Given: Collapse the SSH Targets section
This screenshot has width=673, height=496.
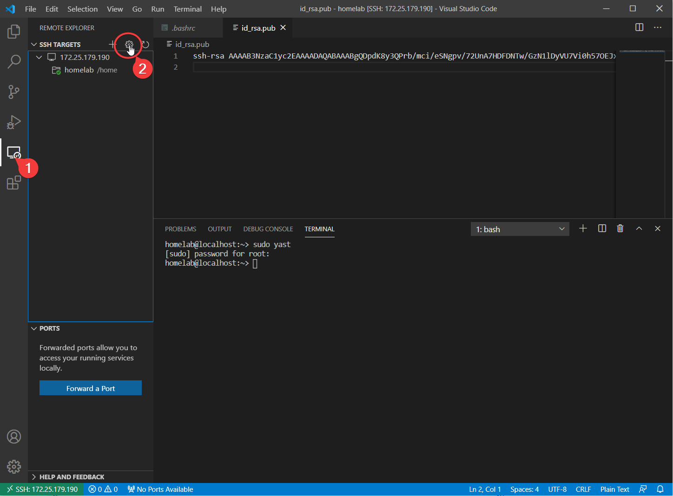Looking at the screenshot, I should pos(34,44).
